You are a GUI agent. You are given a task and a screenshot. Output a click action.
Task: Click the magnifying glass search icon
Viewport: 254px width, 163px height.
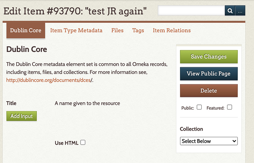[230, 11]
